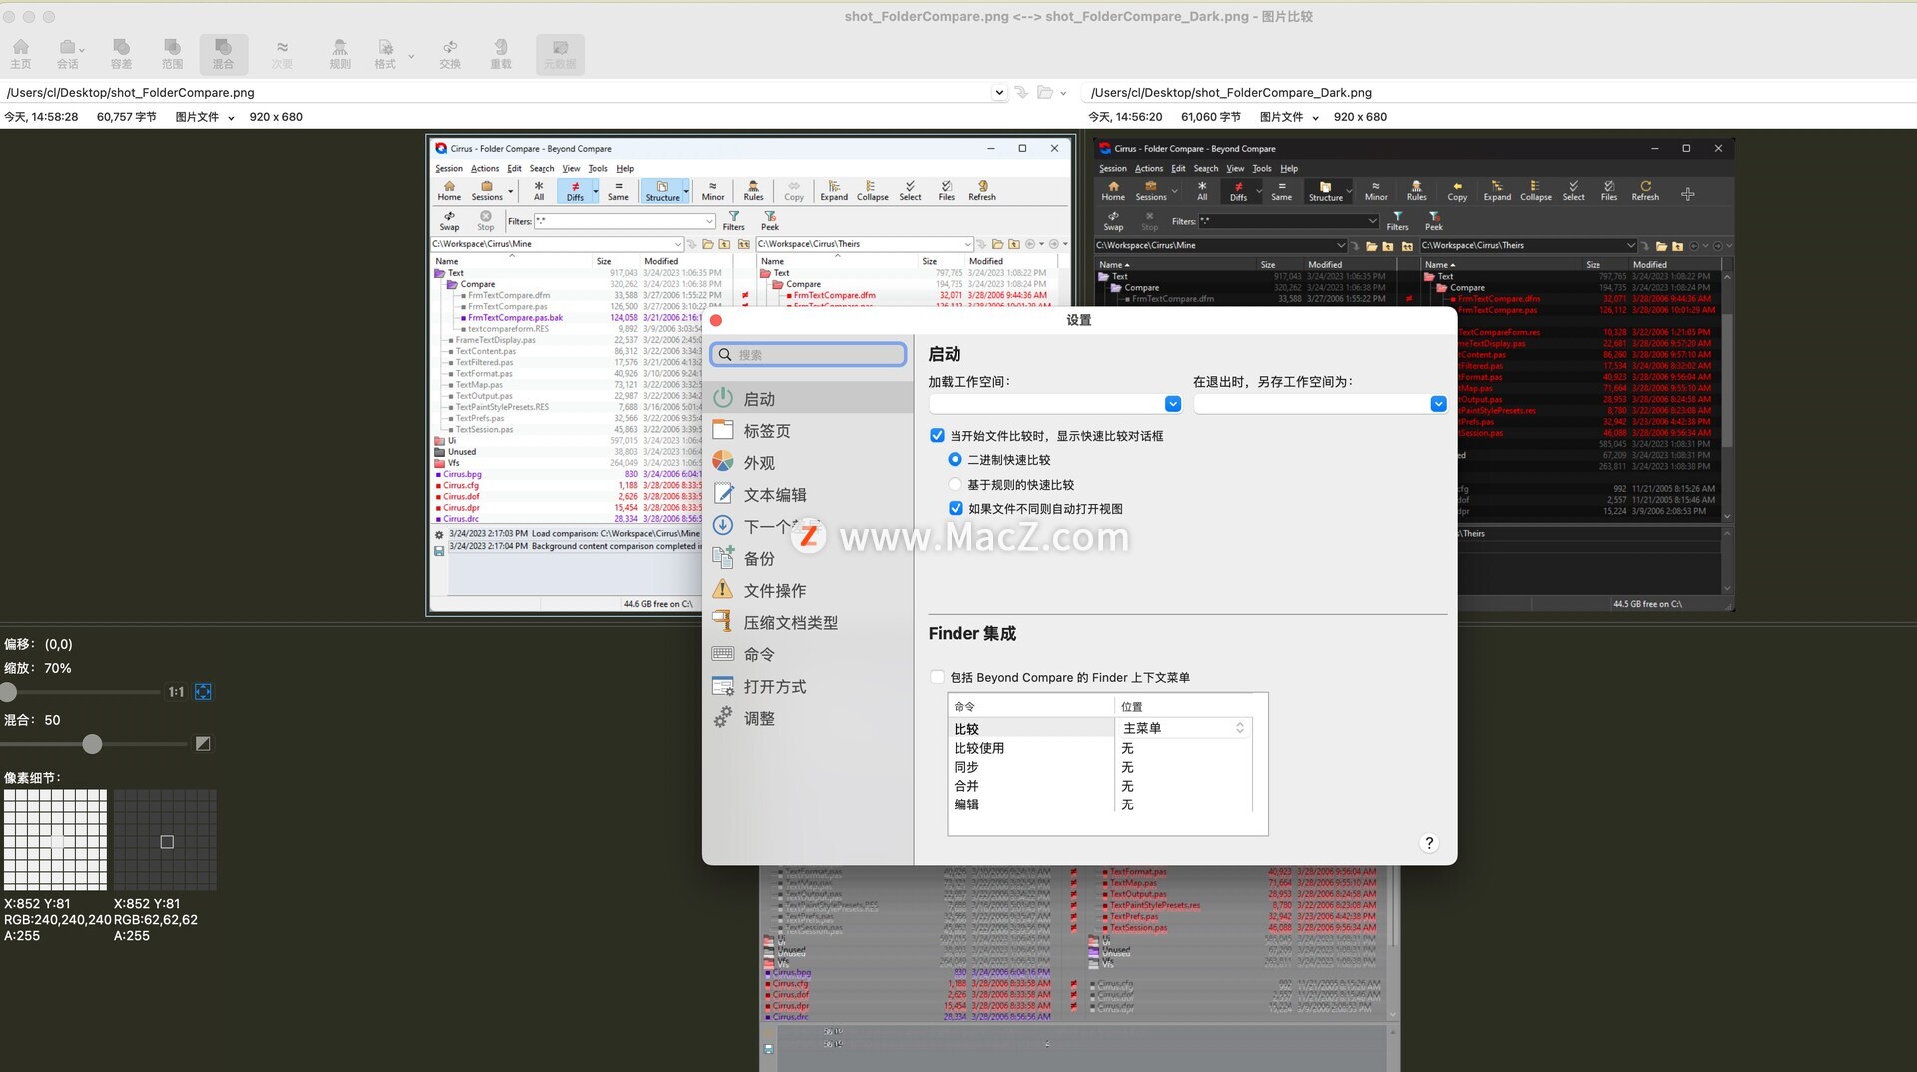Click the browse-file arrow icon beside left path
The image size is (1917, 1072).
(x=1021, y=92)
